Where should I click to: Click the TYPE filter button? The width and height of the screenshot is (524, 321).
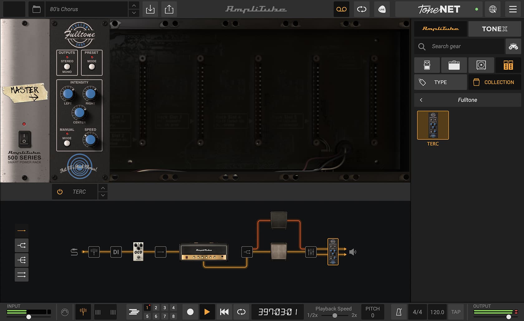click(x=440, y=82)
